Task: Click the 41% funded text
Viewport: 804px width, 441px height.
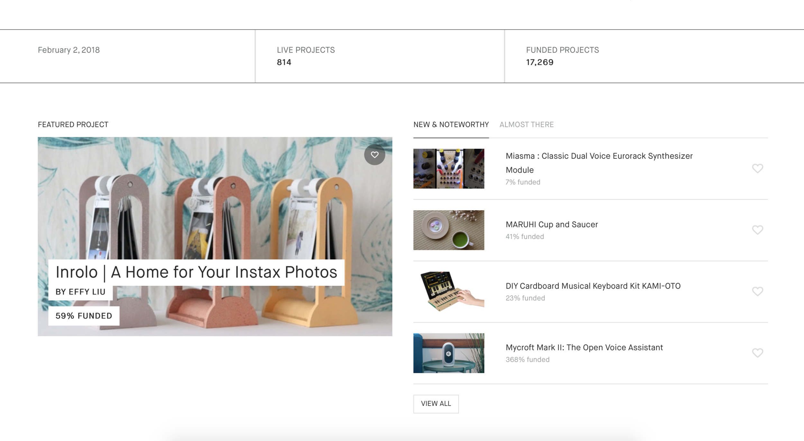Action: point(525,237)
